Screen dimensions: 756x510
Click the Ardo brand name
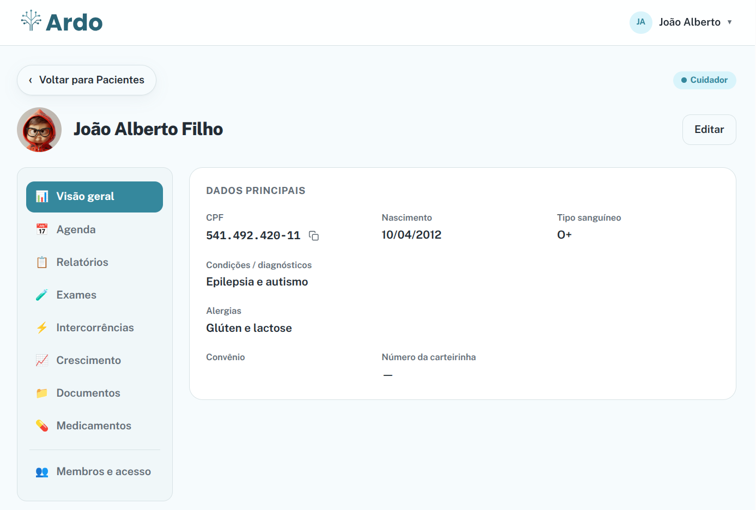pos(74,22)
